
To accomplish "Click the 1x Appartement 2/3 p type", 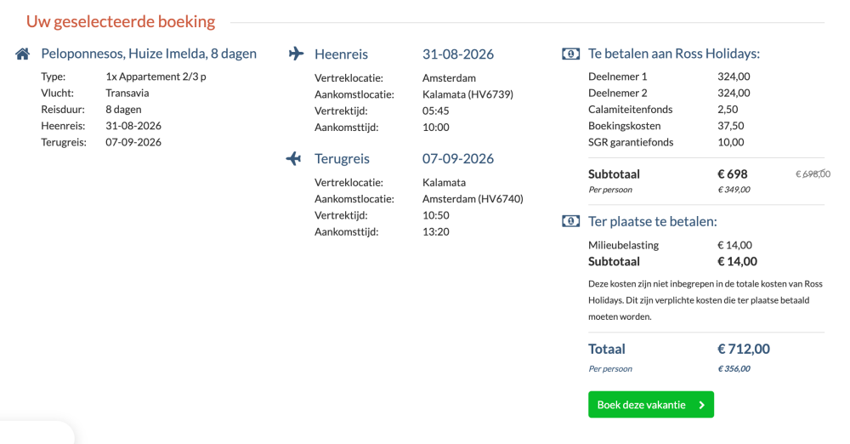I will (156, 77).
